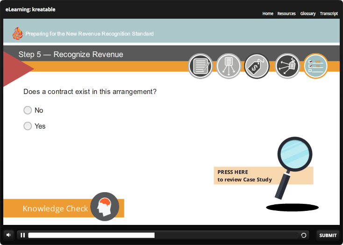Open the Transcript menu item
Viewport: 343px width, 245px height.
pos(329,14)
